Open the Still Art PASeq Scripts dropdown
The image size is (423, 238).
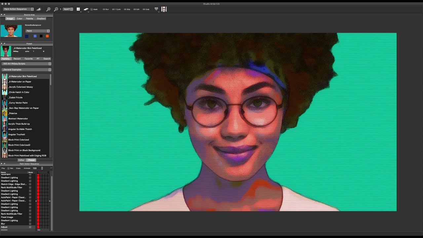click(26, 63)
